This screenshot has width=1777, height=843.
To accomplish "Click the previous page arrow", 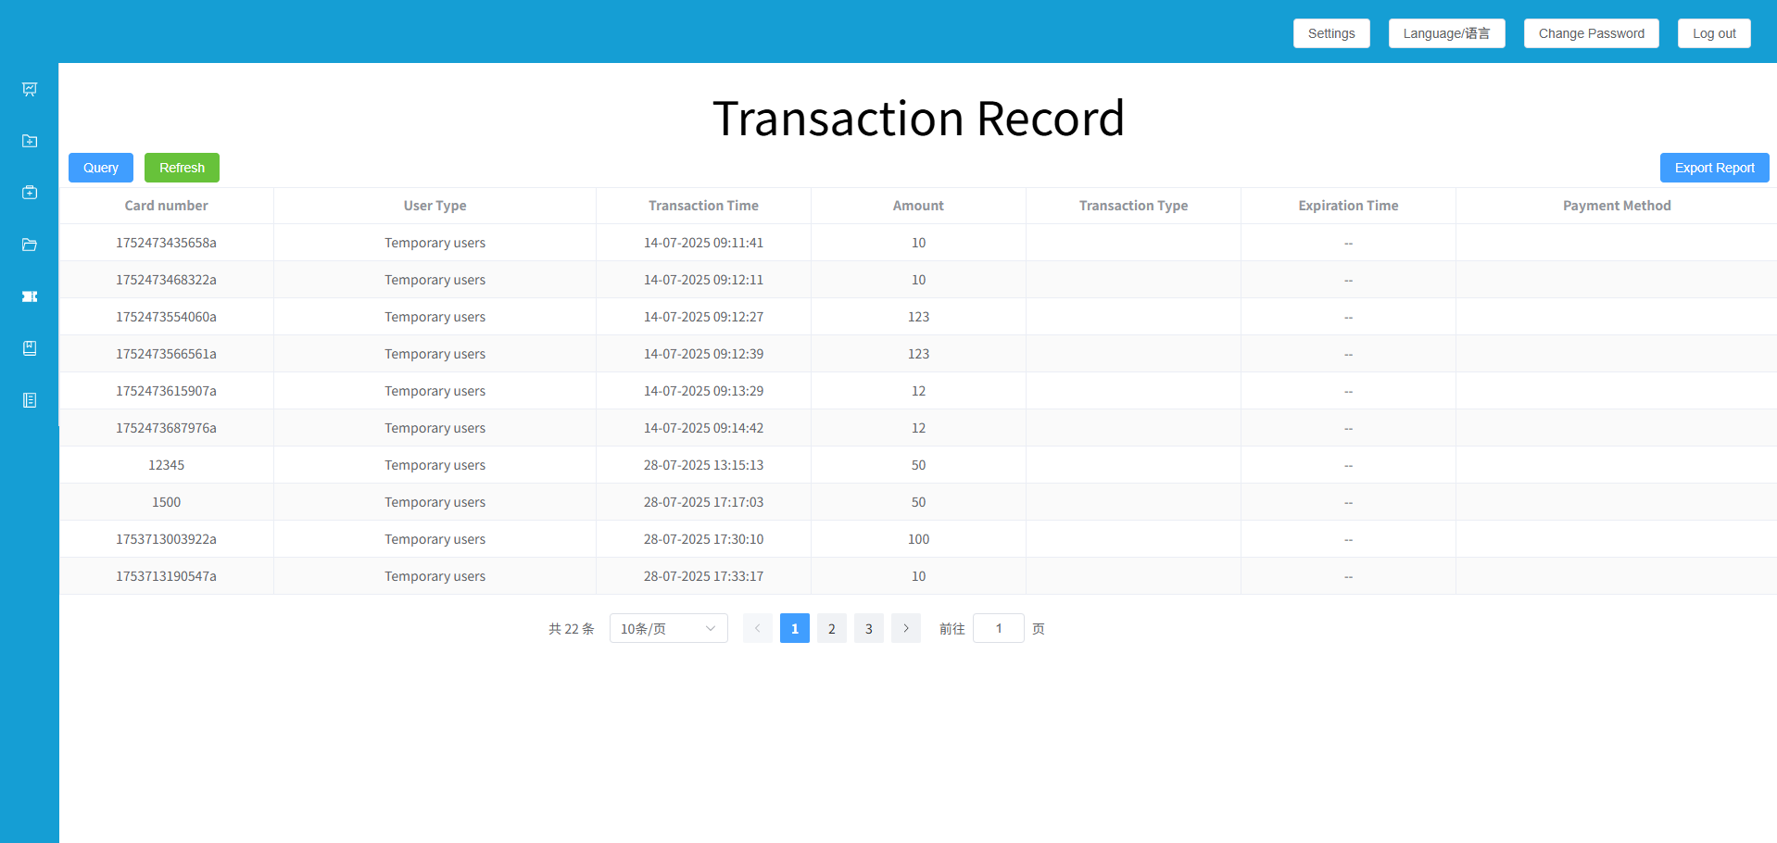I will pyautogui.click(x=757, y=628).
